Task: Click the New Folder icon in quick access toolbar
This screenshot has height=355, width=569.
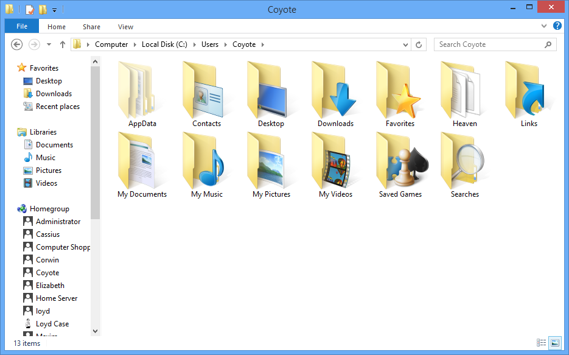Action: tap(43, 9)
